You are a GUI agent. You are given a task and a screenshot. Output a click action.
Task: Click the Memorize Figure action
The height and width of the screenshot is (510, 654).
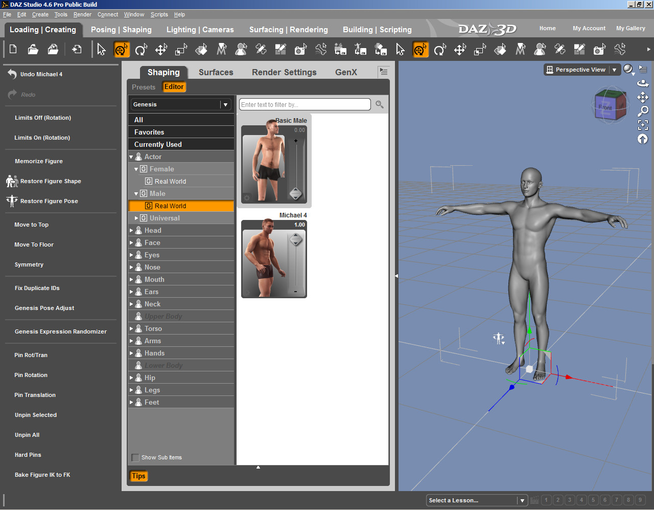(39, 161)
